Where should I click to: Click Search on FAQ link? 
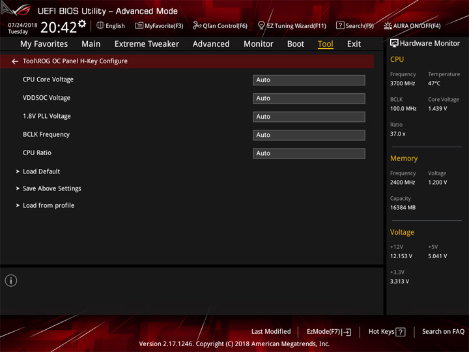coord(443,332)
